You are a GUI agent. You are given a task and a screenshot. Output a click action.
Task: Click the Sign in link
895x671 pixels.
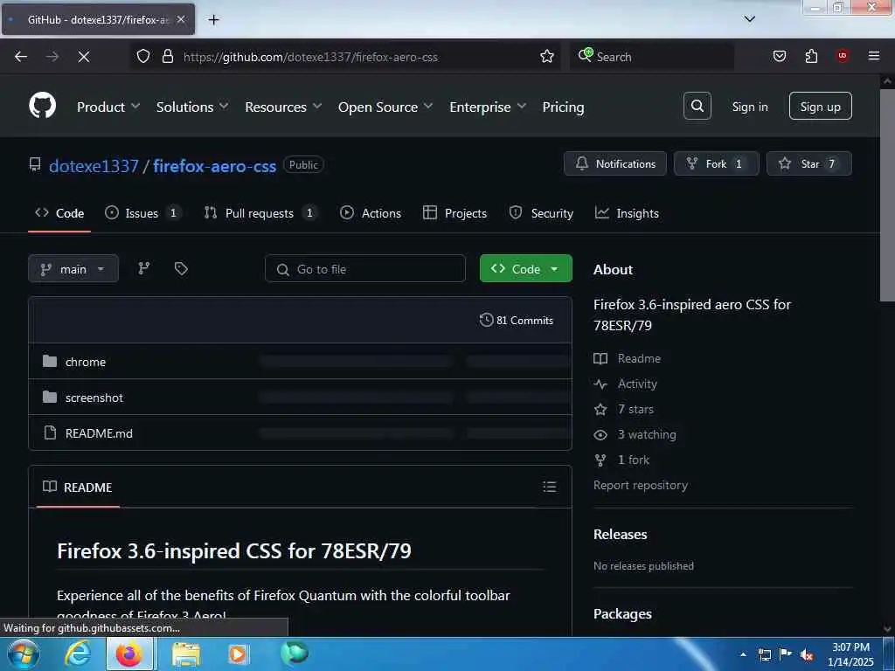coord(749,107)
